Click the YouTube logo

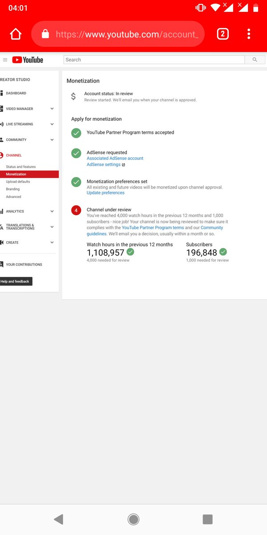[28, 60]
